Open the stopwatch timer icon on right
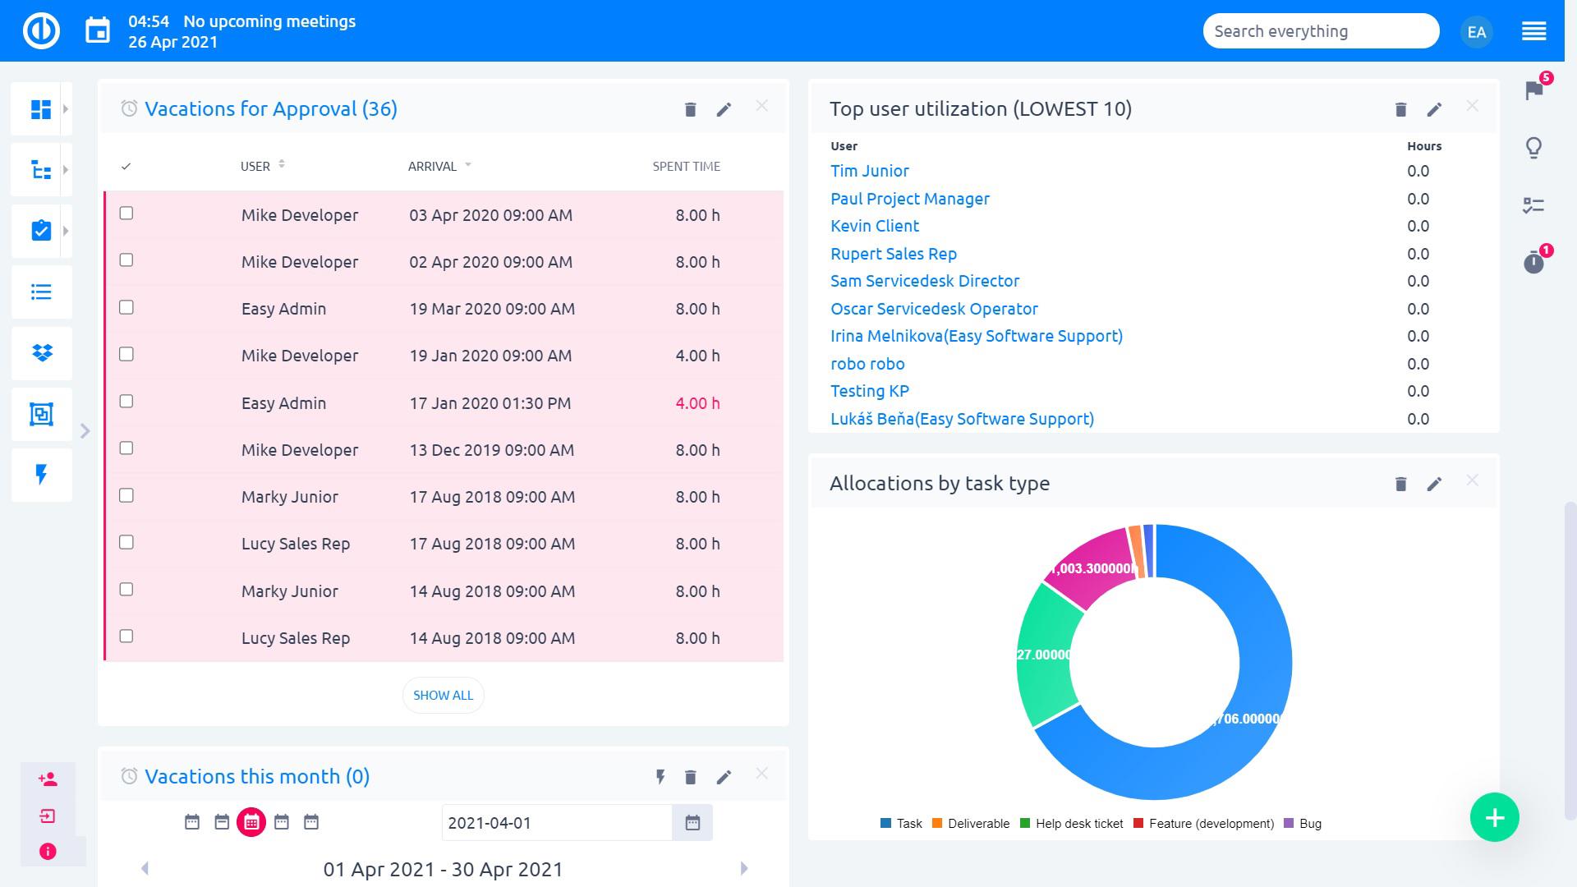The height and width of the screenshot is (887, 1577). tap(1533, 263)
